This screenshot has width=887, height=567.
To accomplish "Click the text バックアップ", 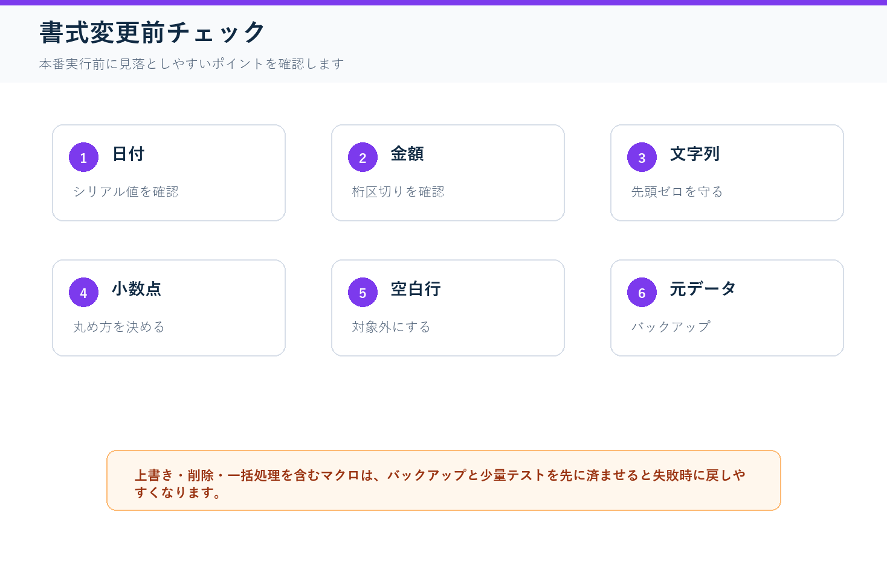I will click(671, 327).
